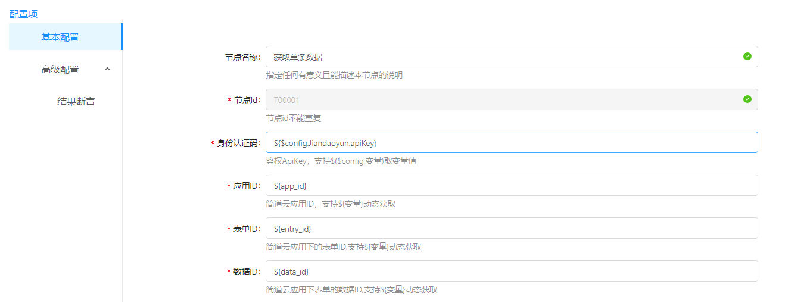The width and height of the screenshot is (785, 302).
Task: Click the 表单ID input field
Action: click(x=512, y=228)
